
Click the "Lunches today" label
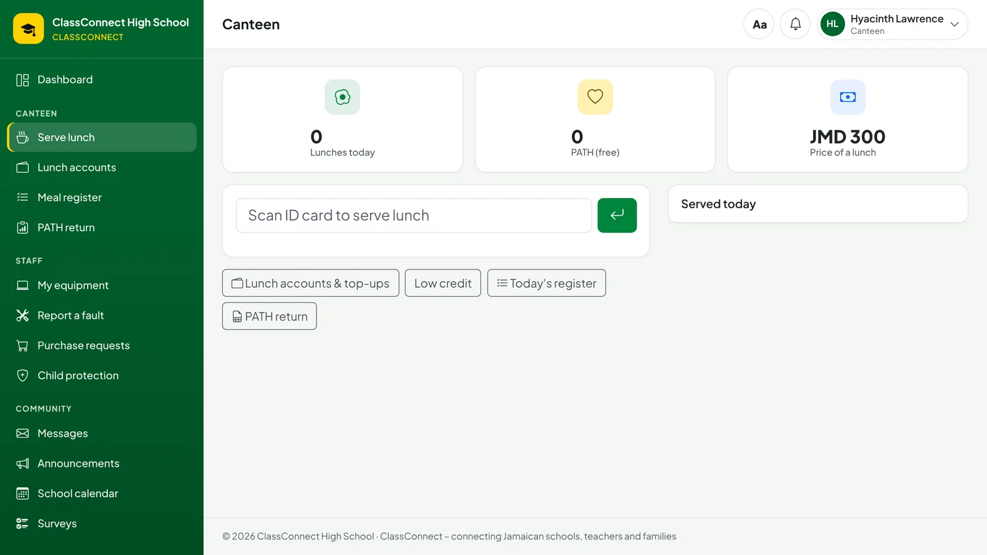pos(342,152)
